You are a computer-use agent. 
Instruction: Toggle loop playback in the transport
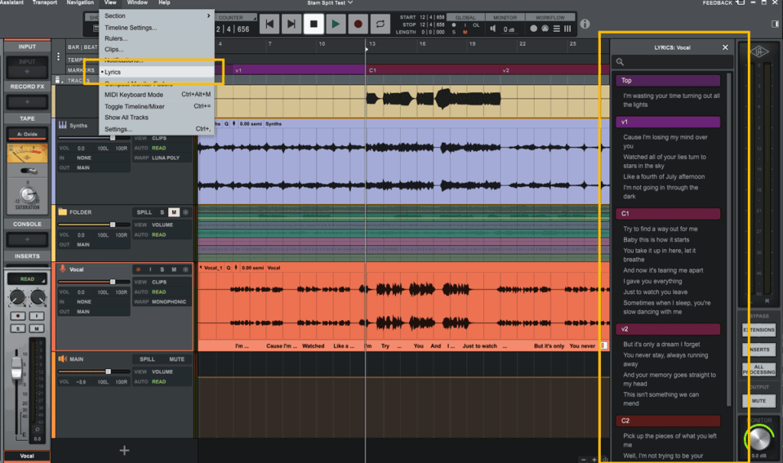[x=380, y=24]
